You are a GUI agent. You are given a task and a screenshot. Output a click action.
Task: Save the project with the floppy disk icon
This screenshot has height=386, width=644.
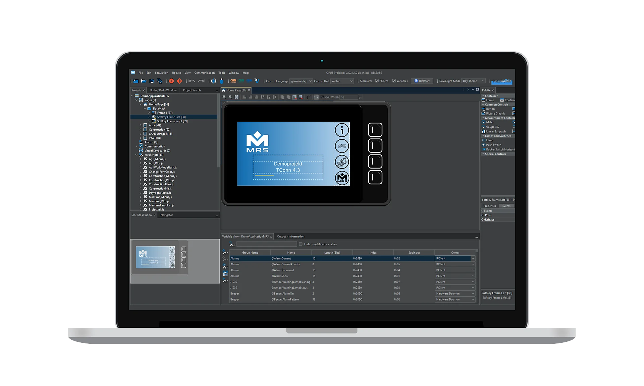point(152,81)
